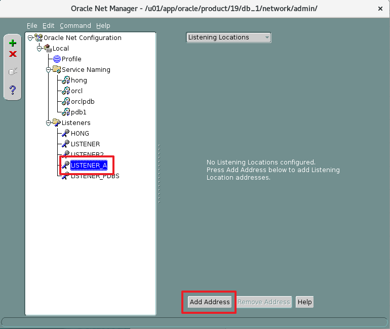Click the orclpdb service icon
The width and height of the screenshot is (390, 329).
(66, 101)
